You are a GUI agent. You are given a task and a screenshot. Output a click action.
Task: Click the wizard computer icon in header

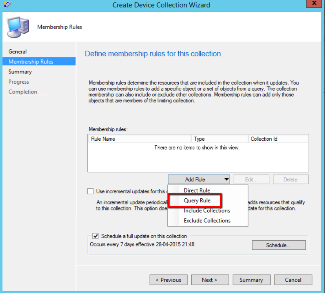tap(18, 27)
